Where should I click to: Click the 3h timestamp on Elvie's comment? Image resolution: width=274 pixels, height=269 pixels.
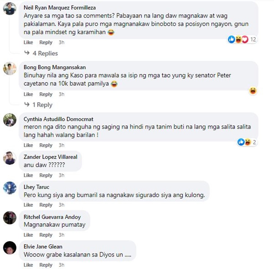click(61, 265)
